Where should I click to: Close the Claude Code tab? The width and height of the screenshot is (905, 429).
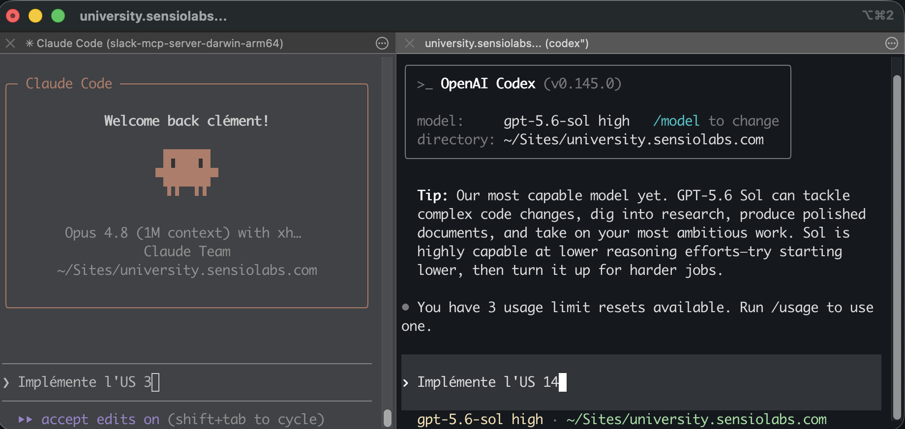(10, 43)
